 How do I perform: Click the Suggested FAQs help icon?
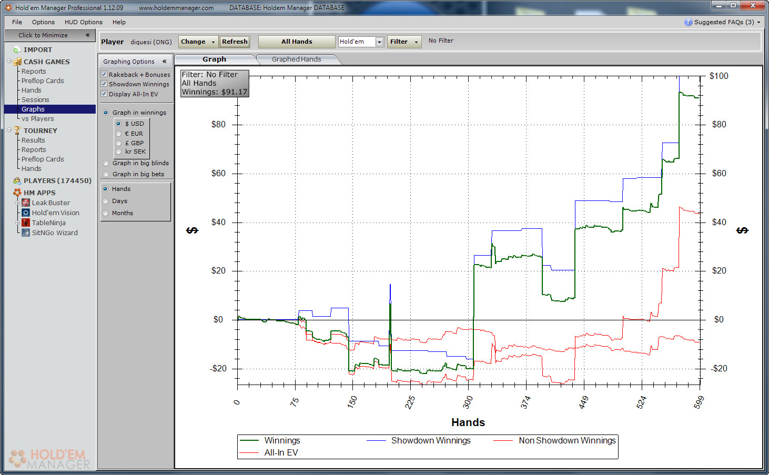pos(688,22)
